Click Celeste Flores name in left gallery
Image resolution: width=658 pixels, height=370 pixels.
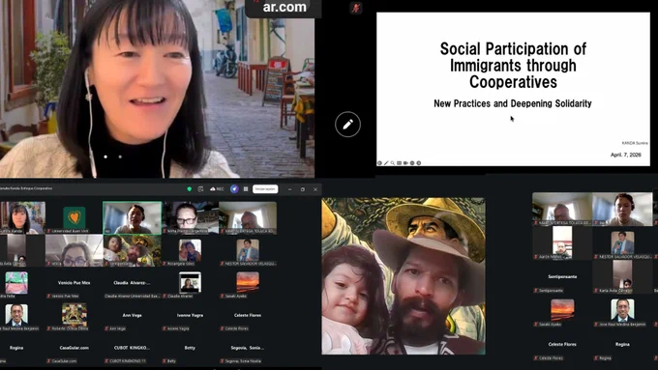248,315
